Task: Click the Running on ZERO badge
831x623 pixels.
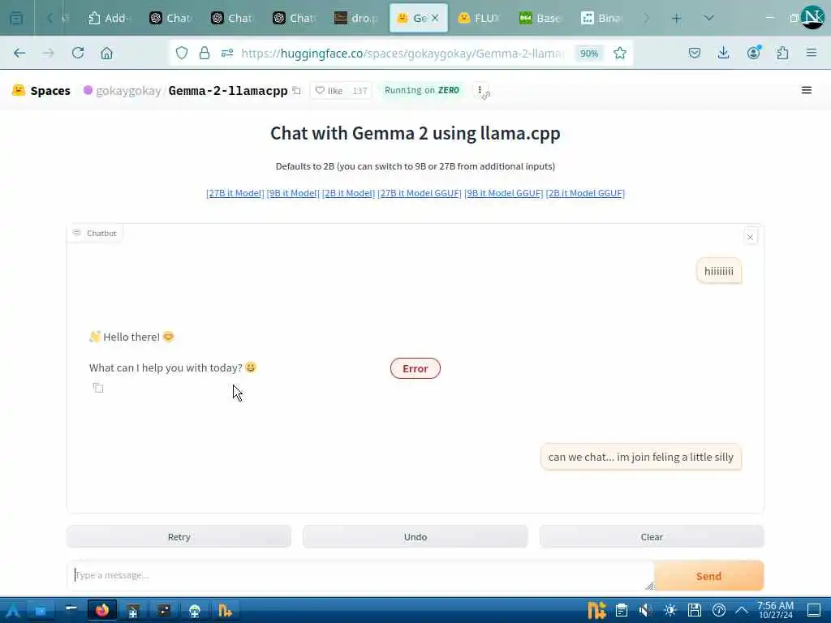Action: [422, 90]
